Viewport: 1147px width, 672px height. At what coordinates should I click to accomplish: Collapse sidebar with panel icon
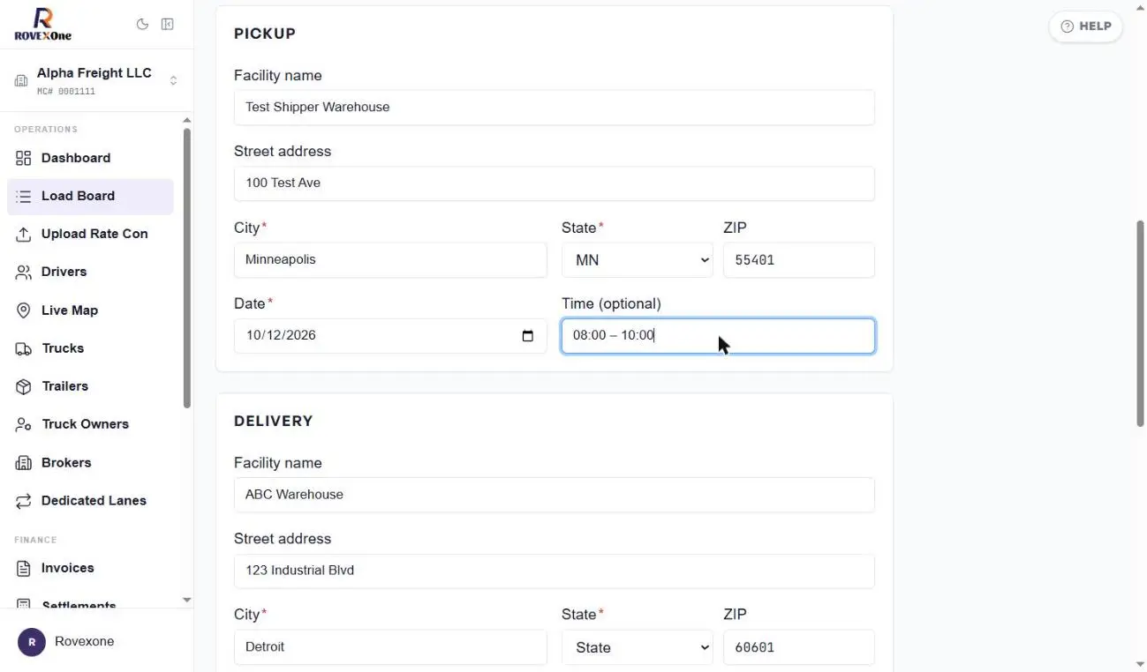tap(167, 25)
